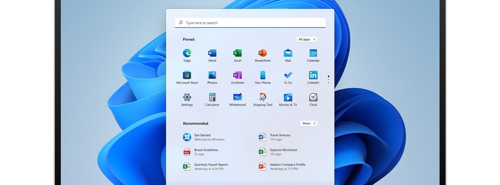
Task: Launch Word from pinned apps
Action: 212,55
